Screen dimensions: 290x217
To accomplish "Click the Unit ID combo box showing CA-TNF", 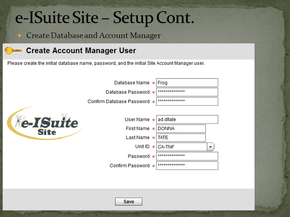I will pyautogui.click(x=185, y=147).
